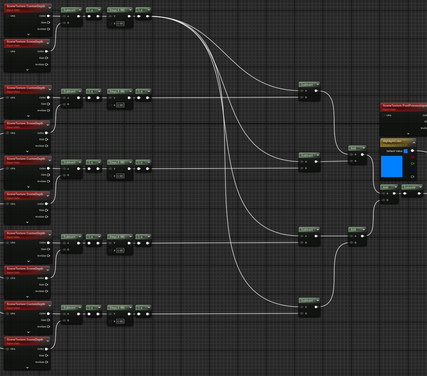This screenshot has width=427, height=376.
Task: Click the white RGBA output pin of HighlightColor
Action: coord(413,151)
